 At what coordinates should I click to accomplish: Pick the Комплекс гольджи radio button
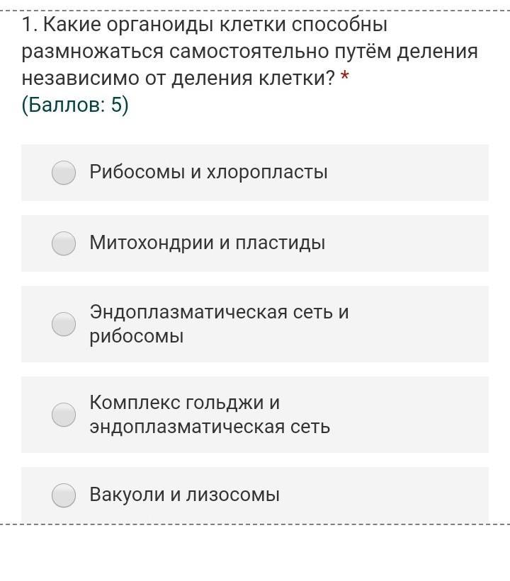pos(64,415)
